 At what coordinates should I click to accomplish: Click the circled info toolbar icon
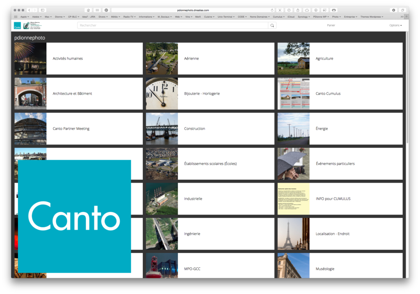(x=316, y=10)
